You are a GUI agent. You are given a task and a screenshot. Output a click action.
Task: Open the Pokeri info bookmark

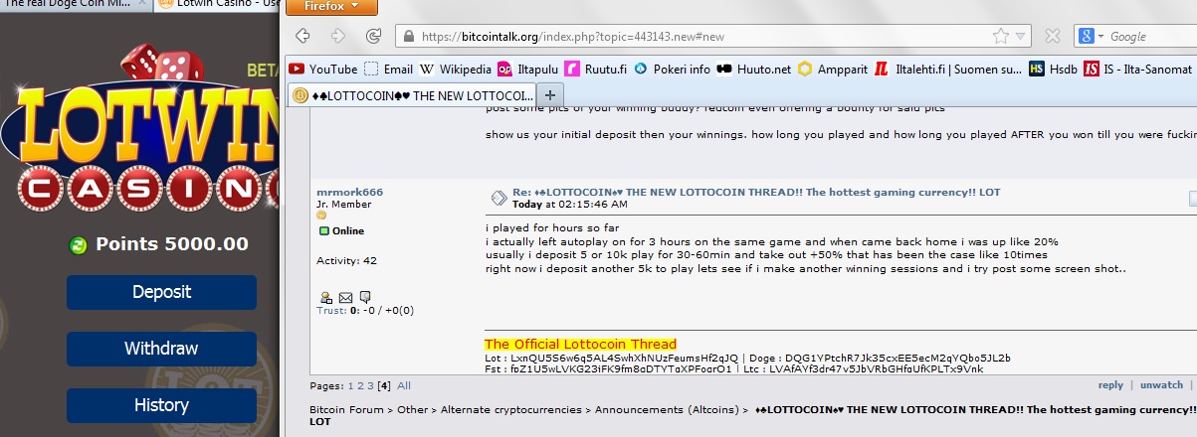click(x=672, y=69)
